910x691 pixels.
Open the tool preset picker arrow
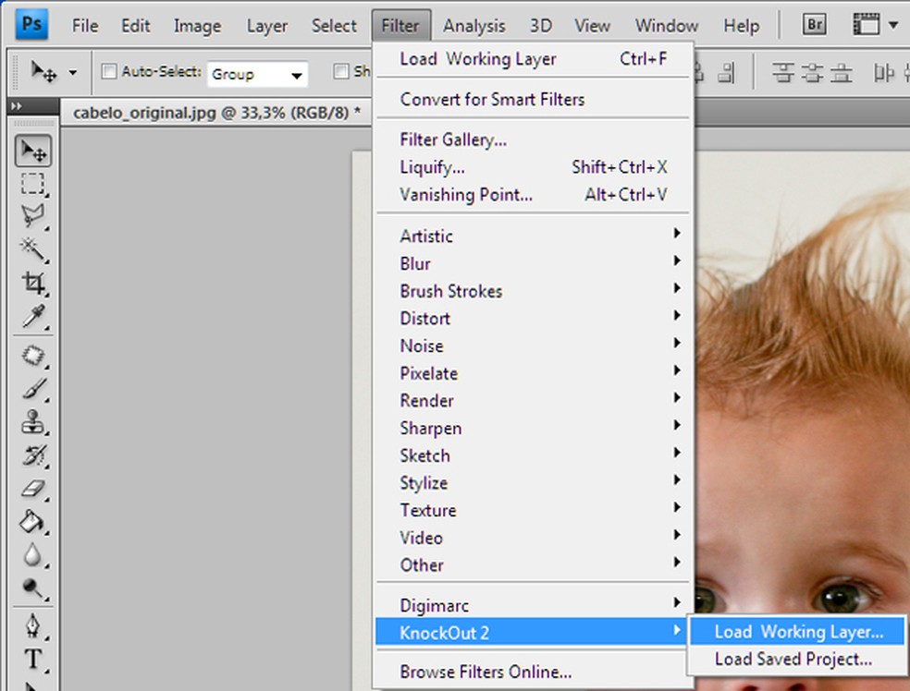72,73
